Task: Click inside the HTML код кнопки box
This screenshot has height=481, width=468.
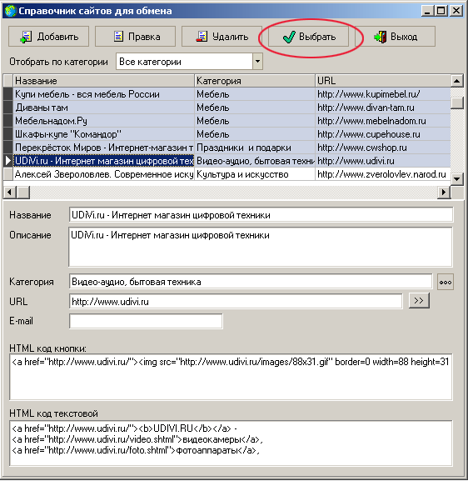Action: pos(232,377)
